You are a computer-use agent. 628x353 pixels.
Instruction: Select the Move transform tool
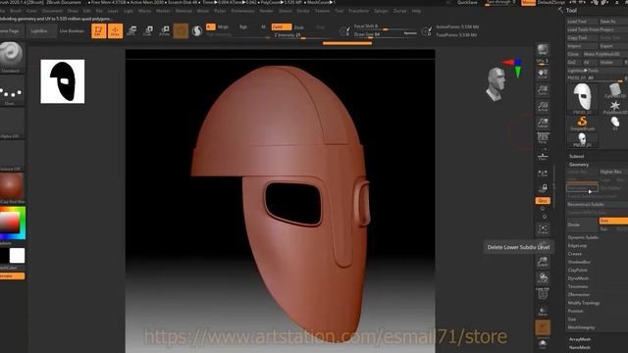pyautogui.click(x=131, y=30)
